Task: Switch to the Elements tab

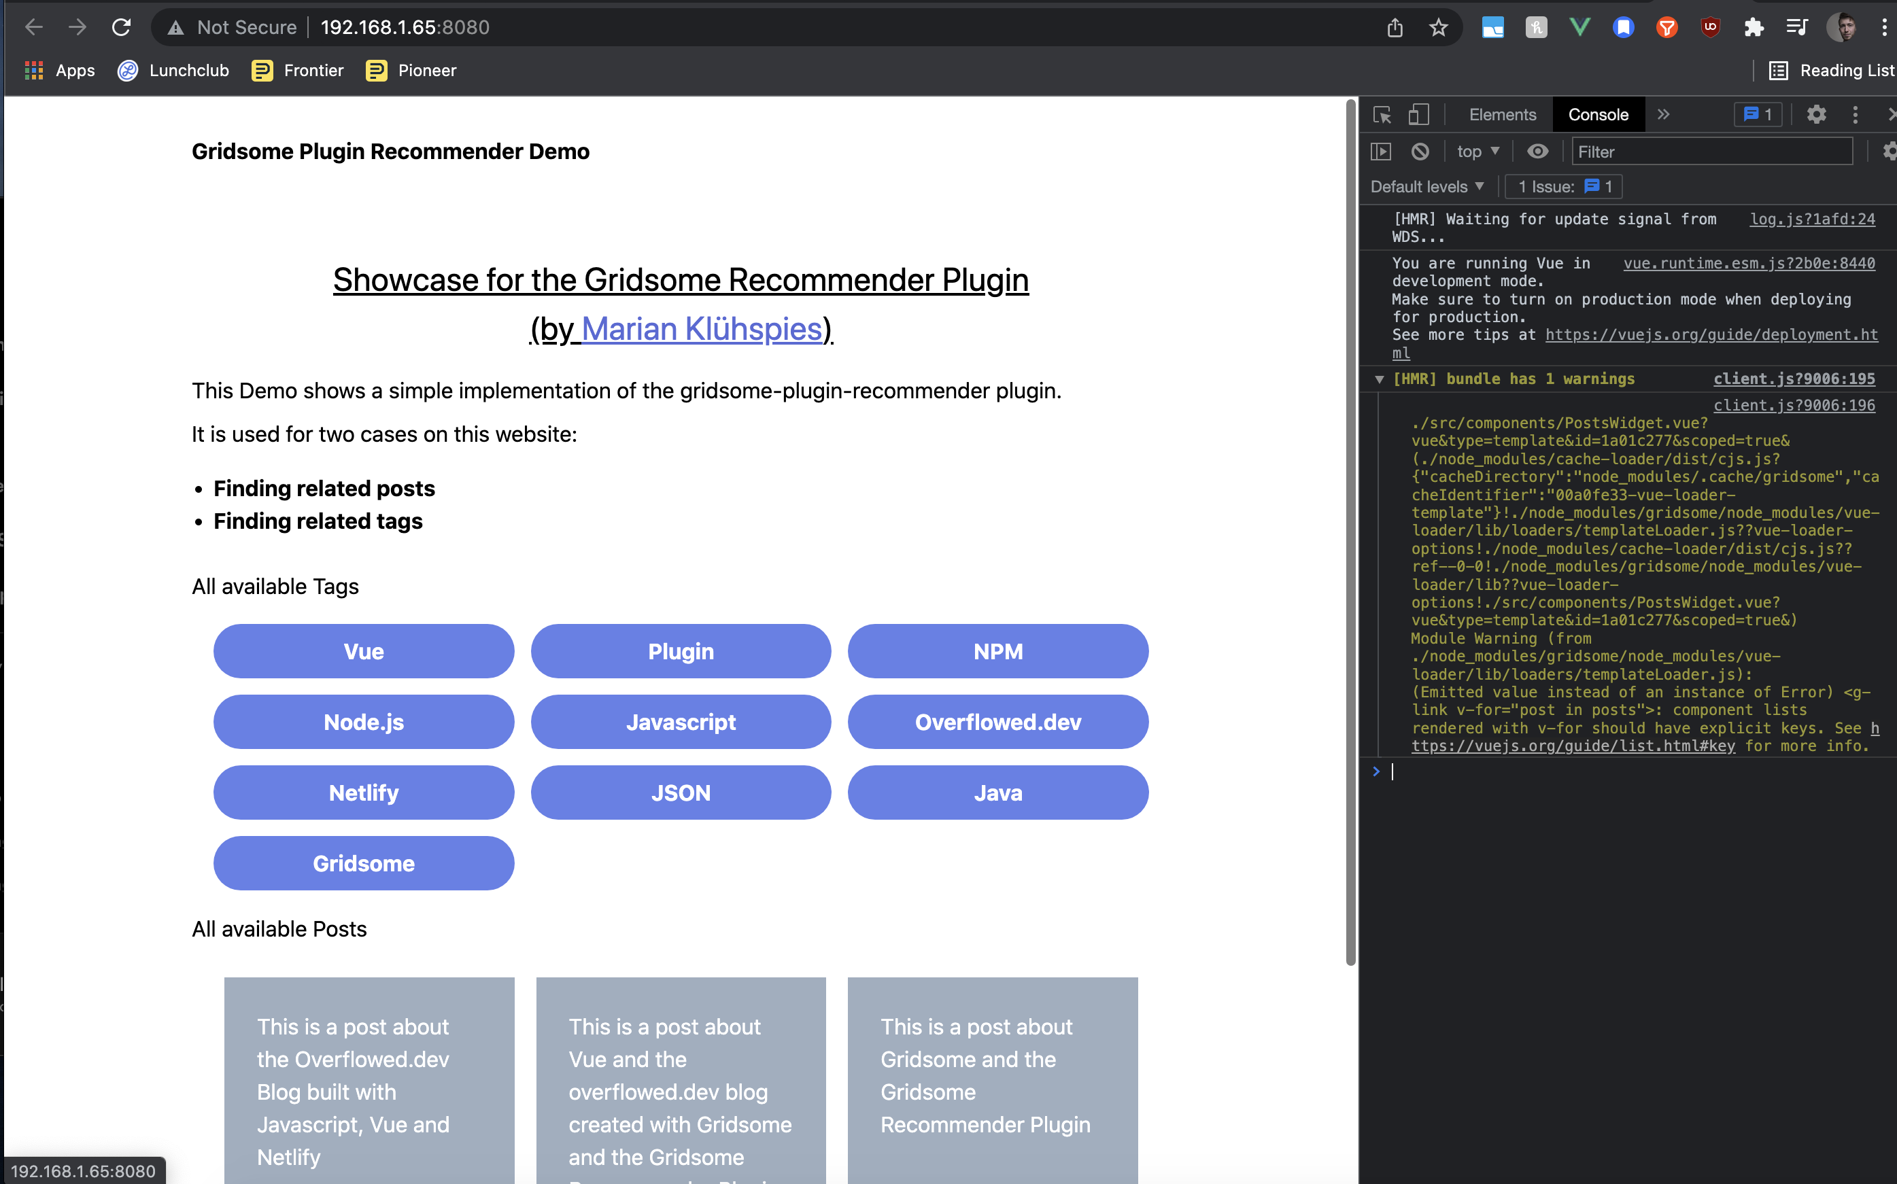Action: (x=1502, y=115)
